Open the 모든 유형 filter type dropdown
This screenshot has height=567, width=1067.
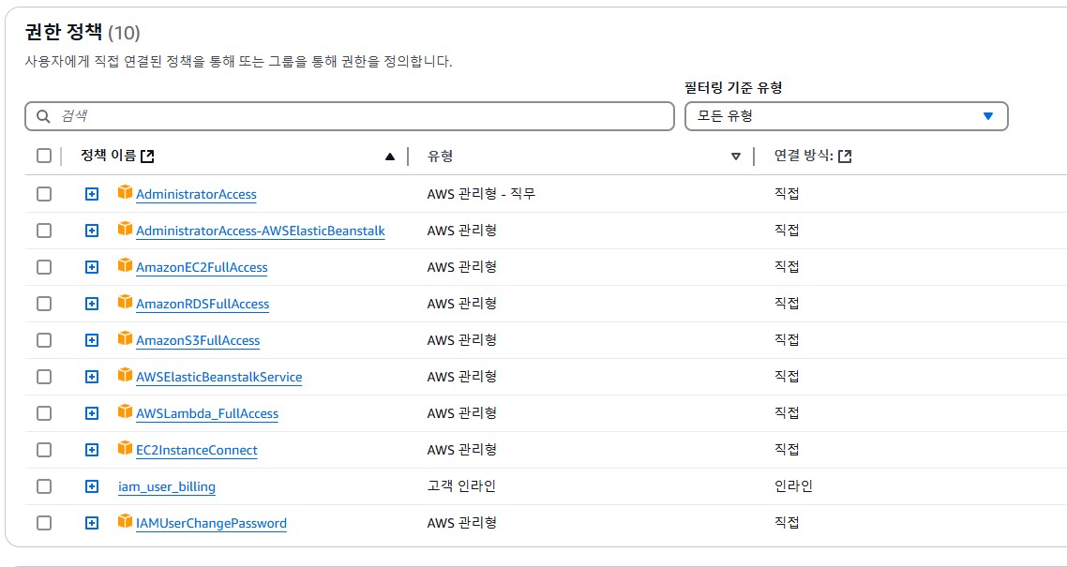pyautogui.click(x=846, y=116)
